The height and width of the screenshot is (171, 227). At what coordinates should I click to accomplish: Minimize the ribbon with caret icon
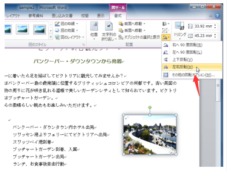point(211,16)
